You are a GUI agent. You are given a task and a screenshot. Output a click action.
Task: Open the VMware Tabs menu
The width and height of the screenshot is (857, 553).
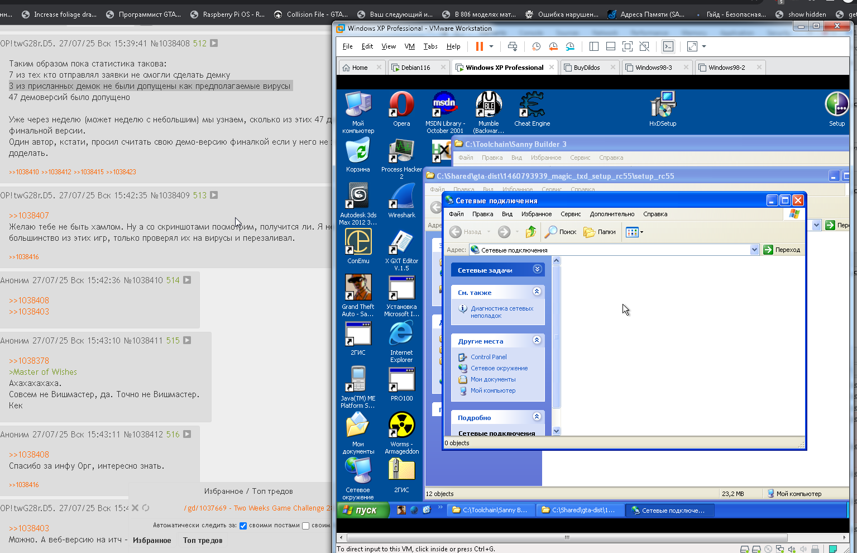click(x=430, y=46)
